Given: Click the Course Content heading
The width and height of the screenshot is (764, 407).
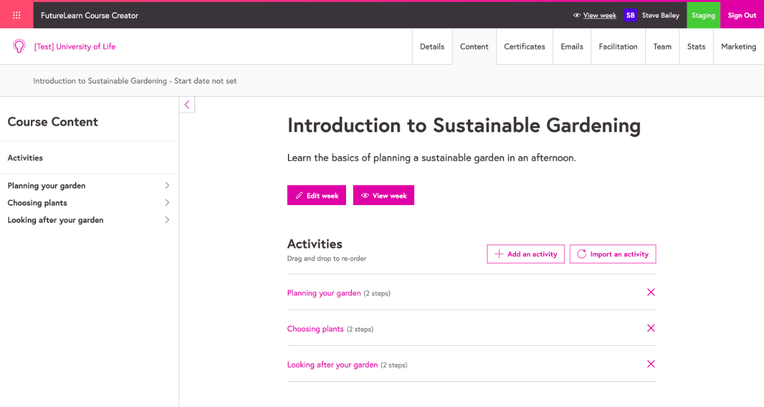Looking at the screenshot, I should click(x=52, y=122).
